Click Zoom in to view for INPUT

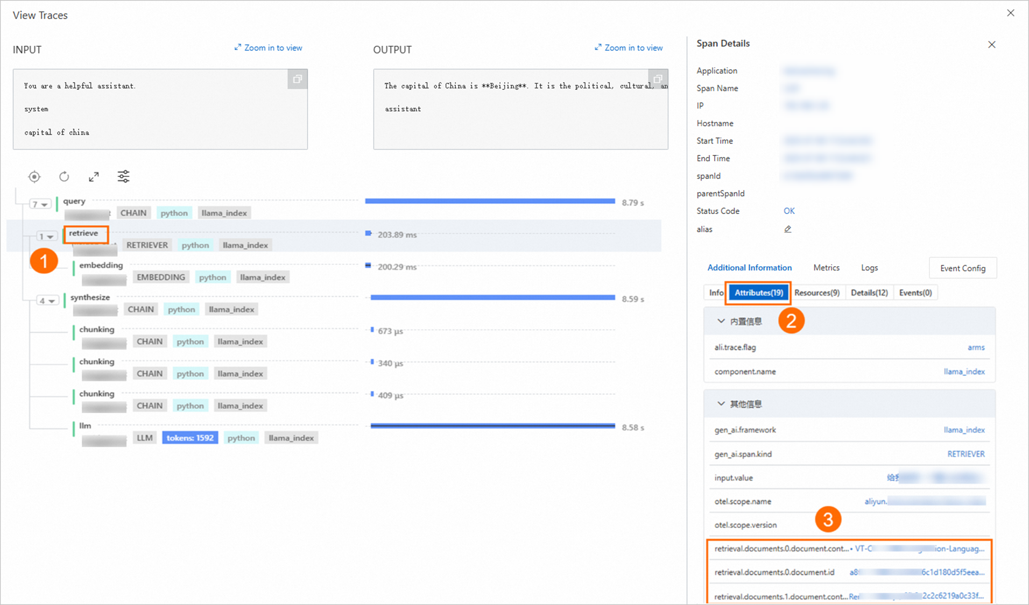[x=268, y=48]
